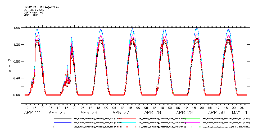Click the magenta legend line sample

point(191,122)
